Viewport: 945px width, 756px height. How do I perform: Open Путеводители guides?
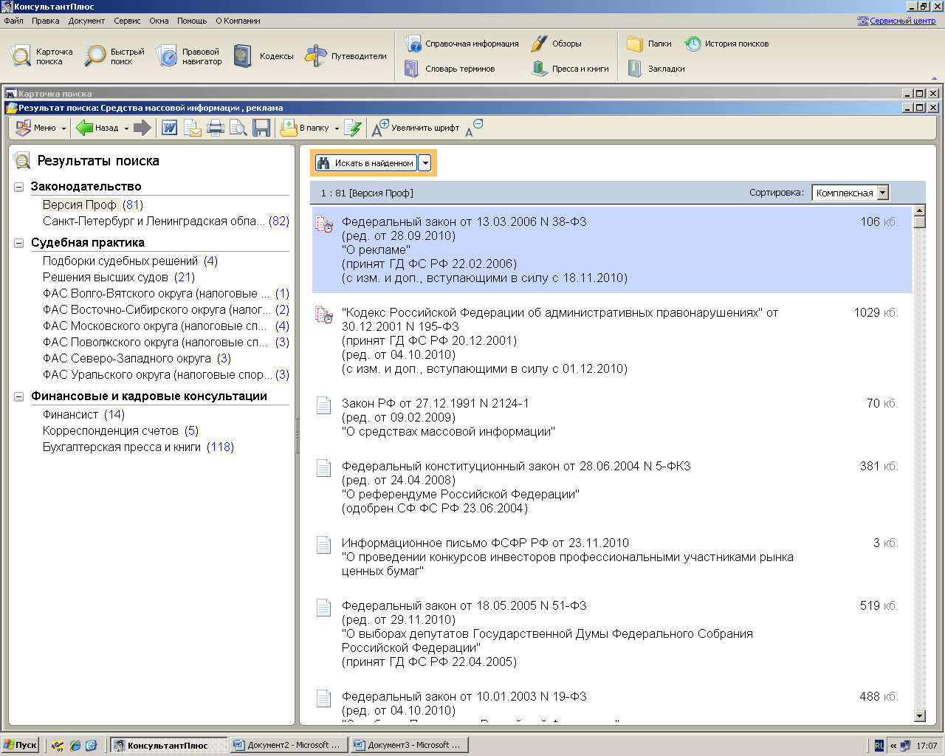(x=346, y=56)
